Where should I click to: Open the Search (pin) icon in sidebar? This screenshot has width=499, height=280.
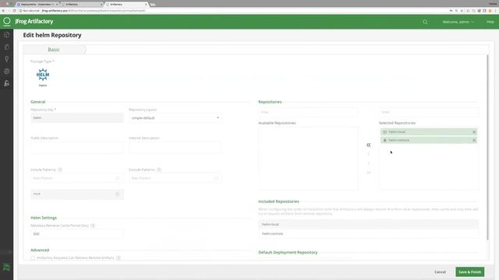pyautogui.click(x=7, y=59)
